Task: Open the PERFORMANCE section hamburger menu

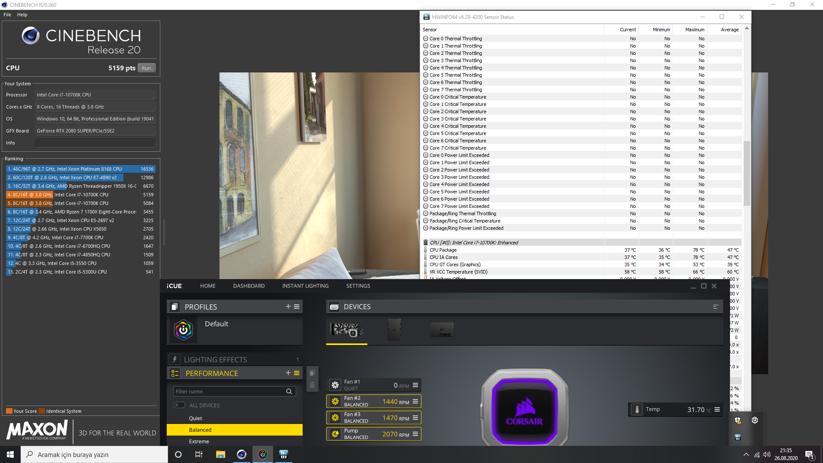Action: point(297,373)
